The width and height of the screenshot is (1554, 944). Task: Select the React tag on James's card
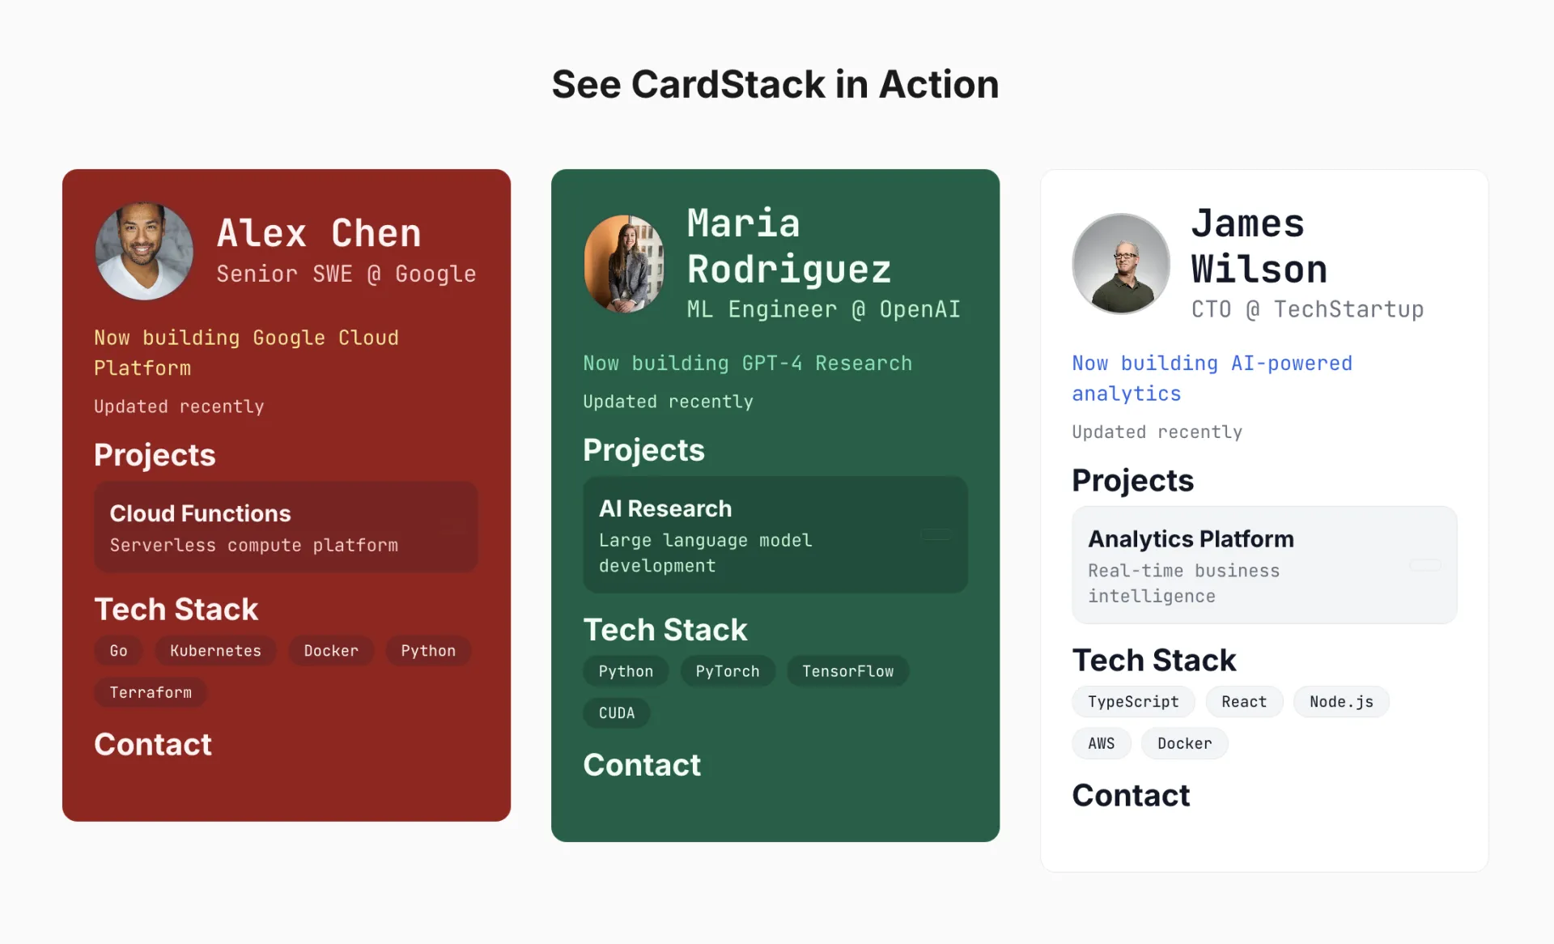pos(1243,702)
